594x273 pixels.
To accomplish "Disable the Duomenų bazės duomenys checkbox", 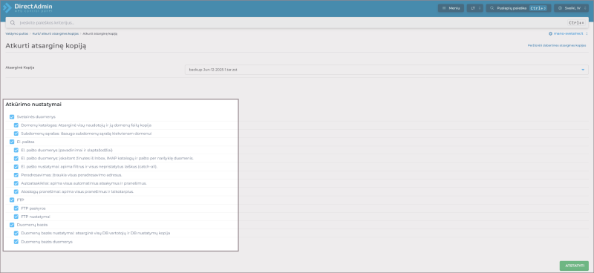I will click(x=16, y=242).
